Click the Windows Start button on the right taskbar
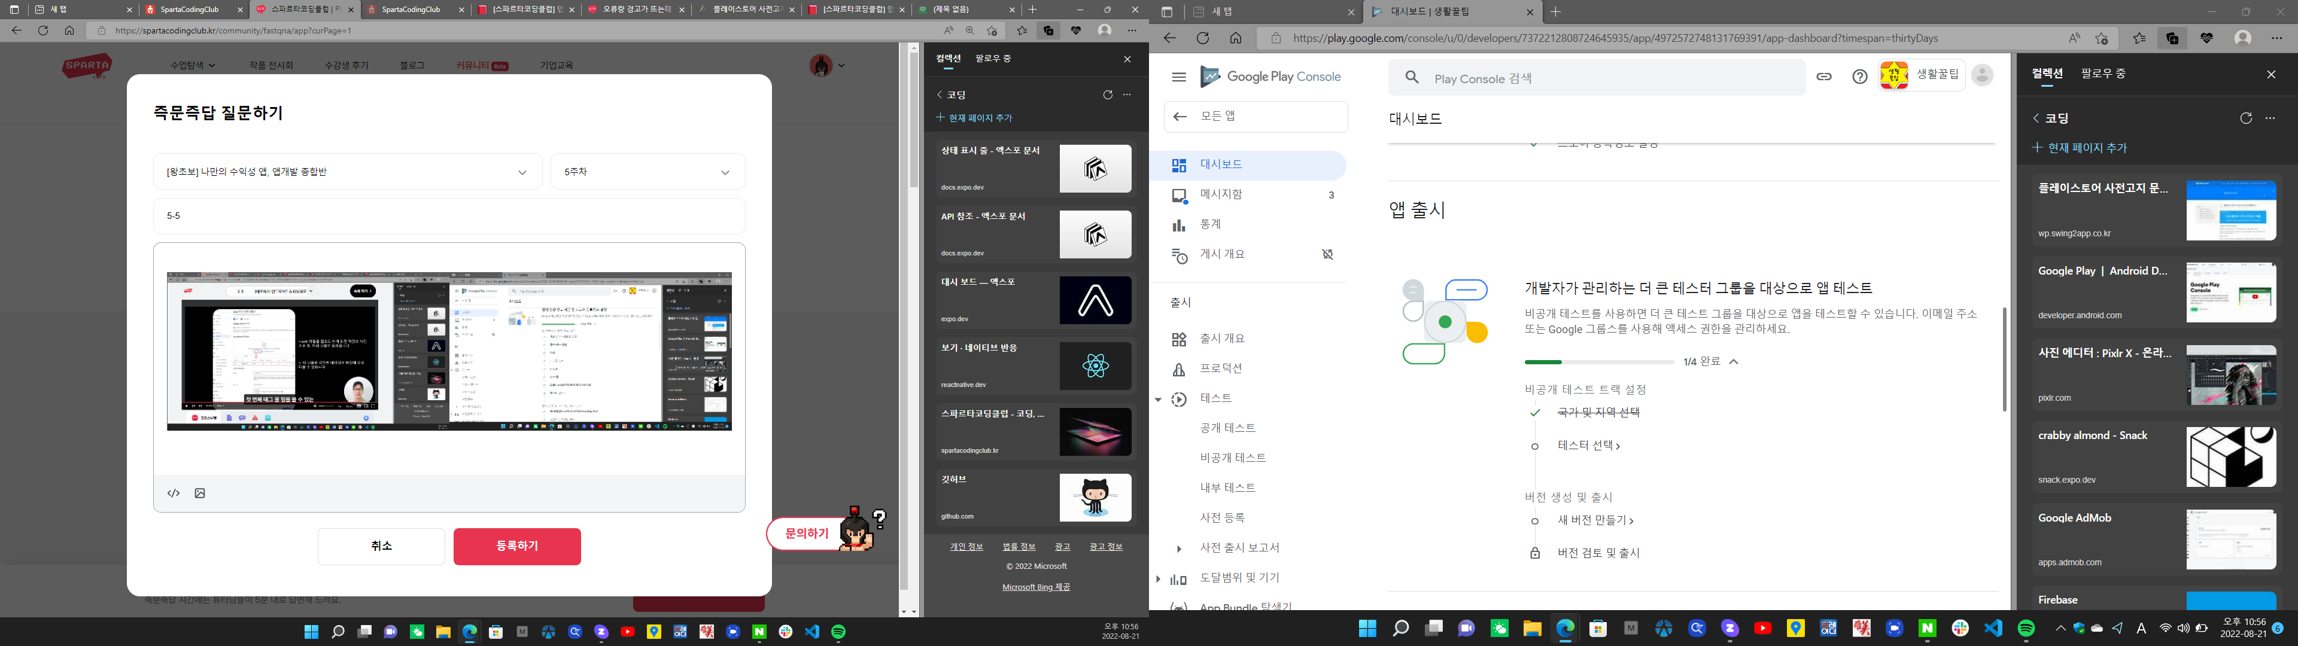The width and height of the screenshot is (2298, 646). point(1367,628)
